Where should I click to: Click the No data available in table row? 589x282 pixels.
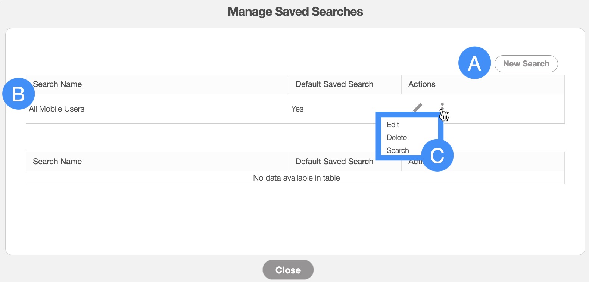point(296,178)
